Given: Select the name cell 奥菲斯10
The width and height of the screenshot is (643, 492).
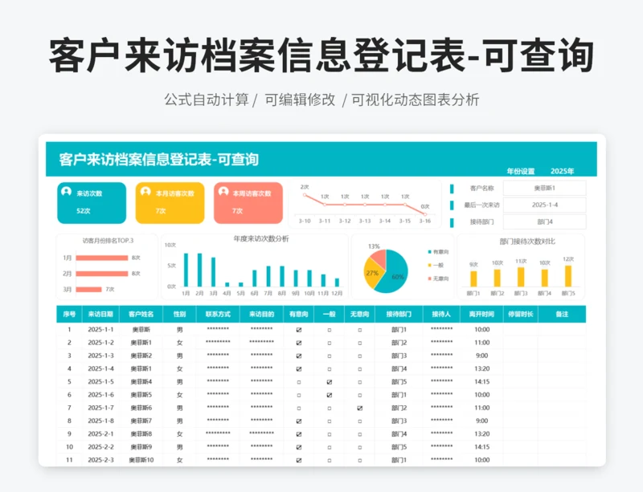Looking at the screenshot, I should click(x=141, y=460).
